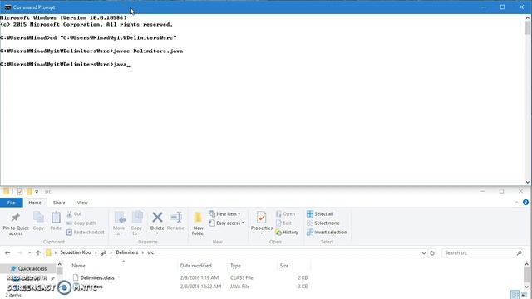Click git in the address path
Screen dimensions: 532x299
(103, 252)
